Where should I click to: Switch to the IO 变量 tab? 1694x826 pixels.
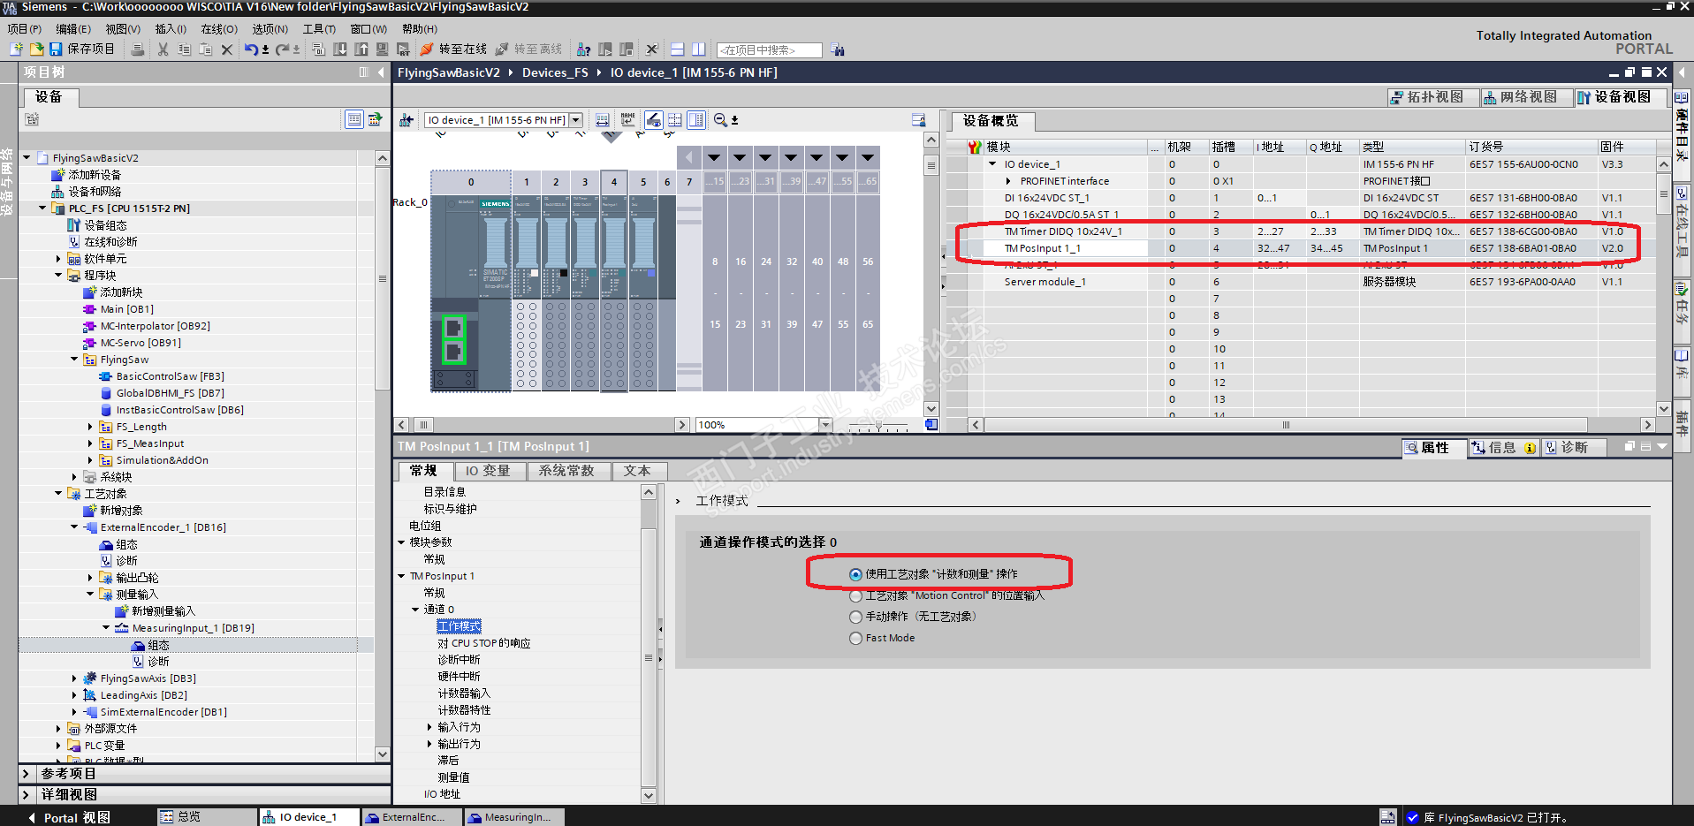coord(488,471)
